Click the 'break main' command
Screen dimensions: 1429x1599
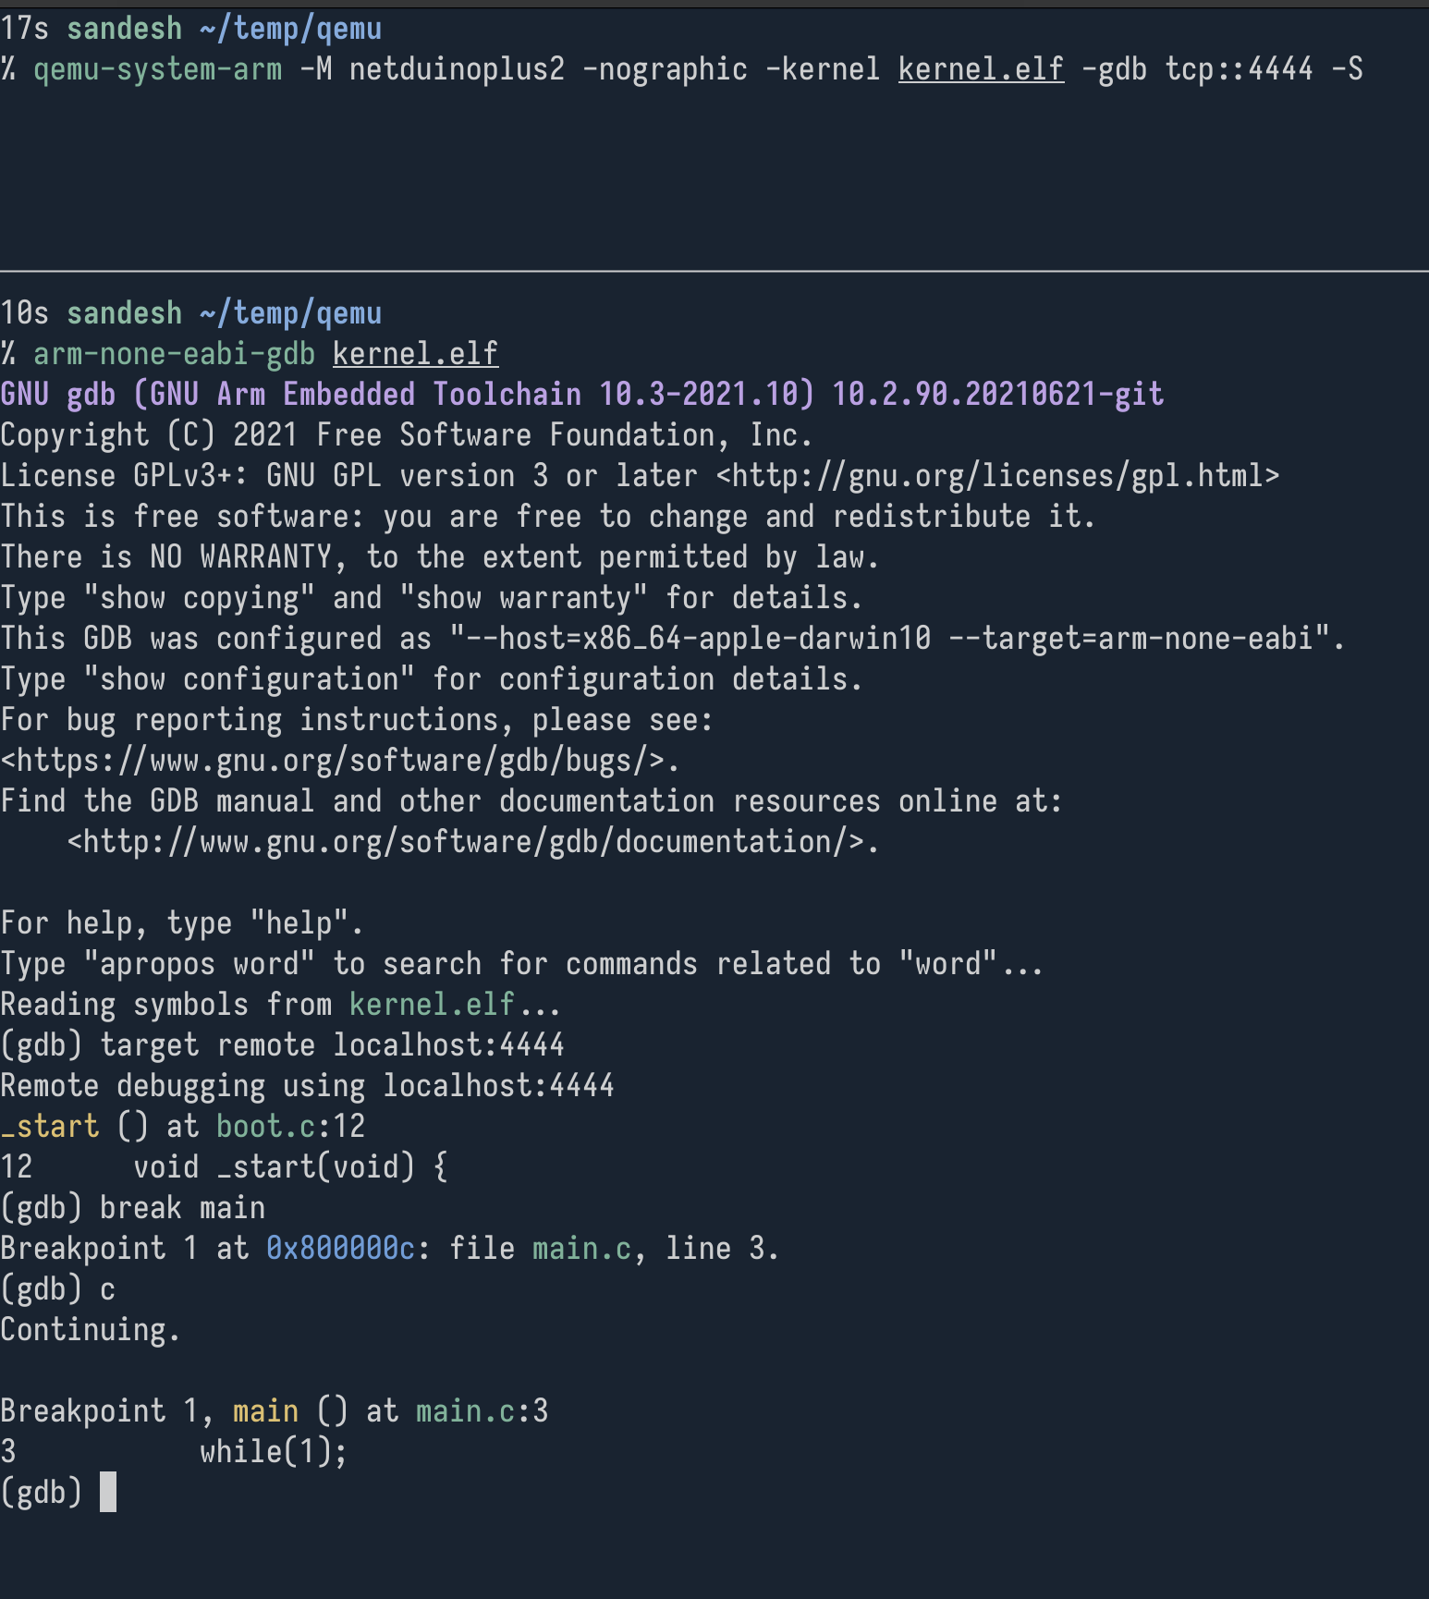point(182,1208)
